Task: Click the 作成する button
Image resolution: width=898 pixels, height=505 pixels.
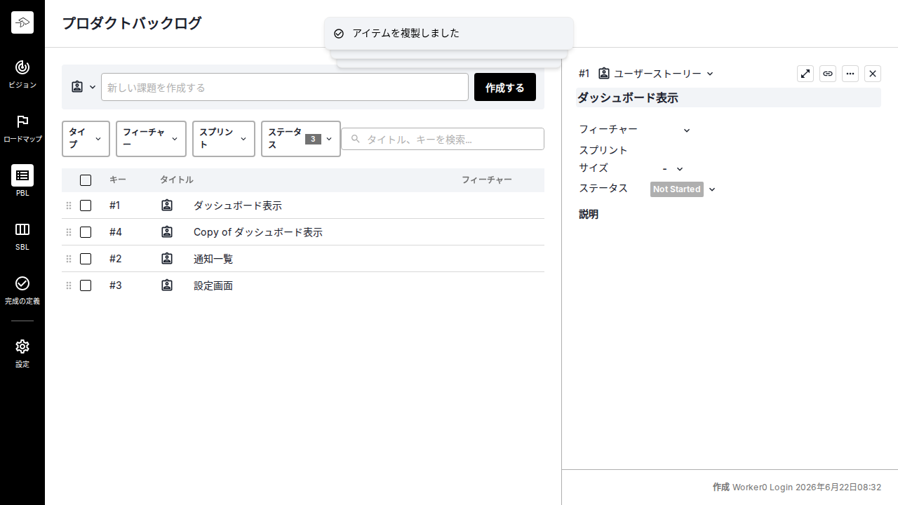Action: [505, 87]
